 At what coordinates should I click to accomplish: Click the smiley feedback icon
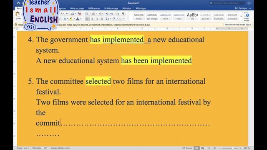pos(249,3)
